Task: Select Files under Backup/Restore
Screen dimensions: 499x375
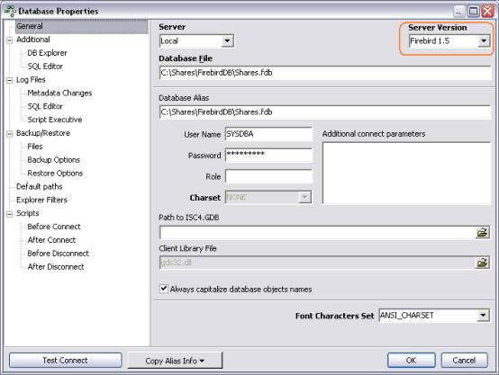Action: (35, 147)
